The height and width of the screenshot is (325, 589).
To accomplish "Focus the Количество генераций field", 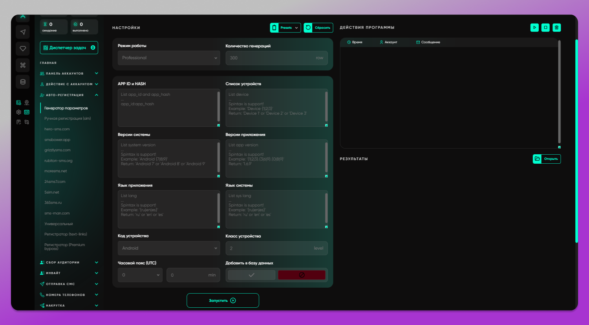I will pos(277,58).
